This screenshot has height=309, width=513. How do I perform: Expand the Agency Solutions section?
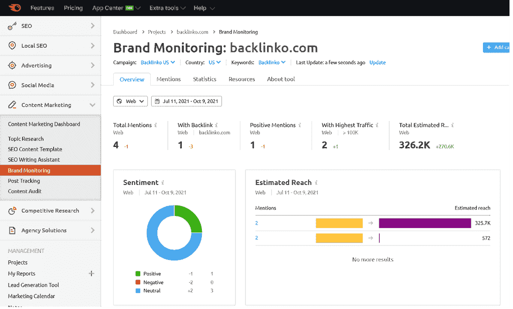click(93, 230)
